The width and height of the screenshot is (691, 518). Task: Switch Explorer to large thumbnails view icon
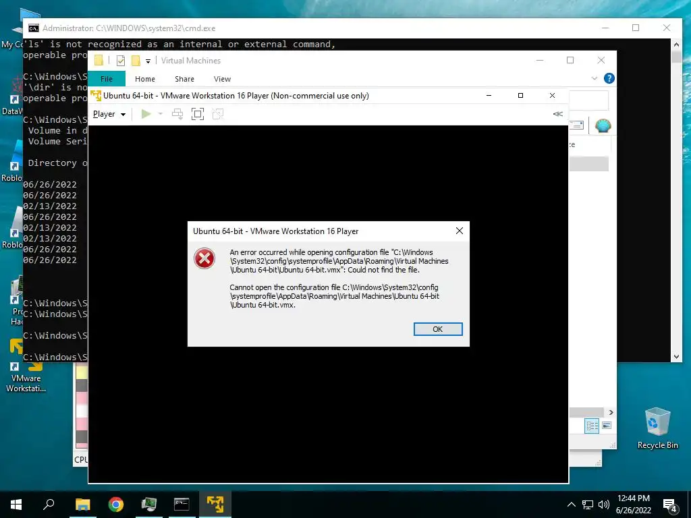pyautogui.click(x=607, y=426)
